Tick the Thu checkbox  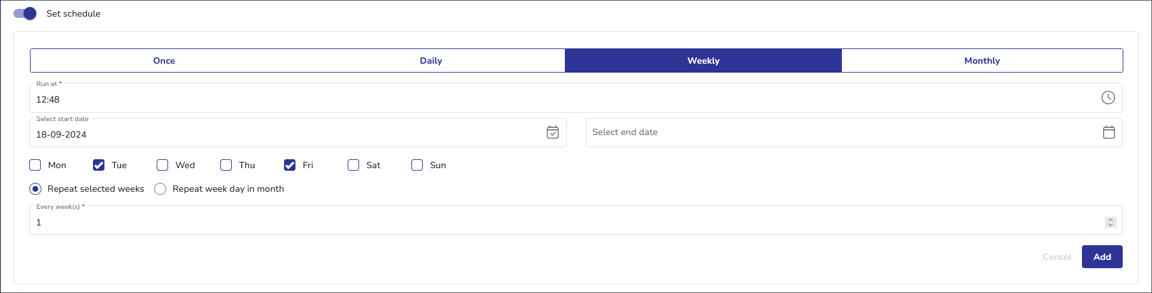point(226,165)
